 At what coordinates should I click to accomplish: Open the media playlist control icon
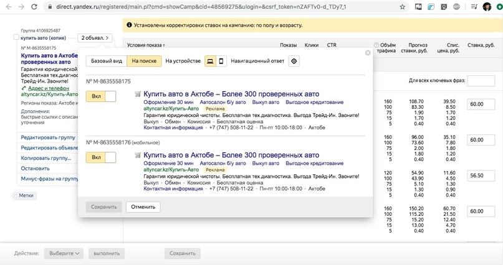coord(474,7)
